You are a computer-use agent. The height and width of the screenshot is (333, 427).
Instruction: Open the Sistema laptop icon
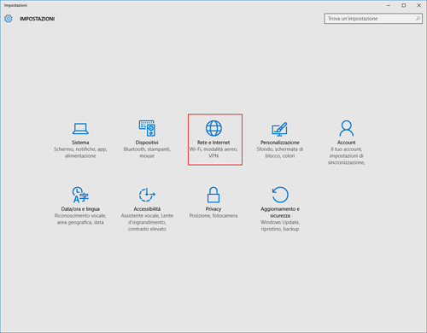coord(80,129)
